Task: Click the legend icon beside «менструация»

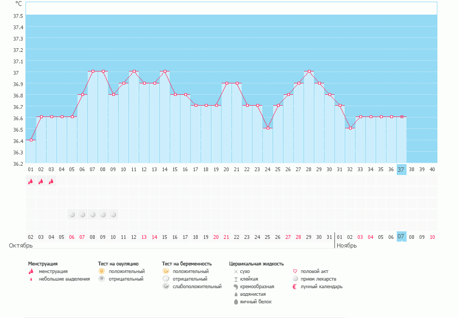Action: 31,271
